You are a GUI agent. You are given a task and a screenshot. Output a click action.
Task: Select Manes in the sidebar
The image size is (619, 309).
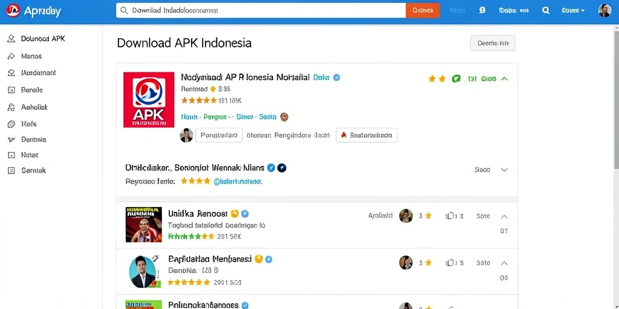(x=31, y=56)
